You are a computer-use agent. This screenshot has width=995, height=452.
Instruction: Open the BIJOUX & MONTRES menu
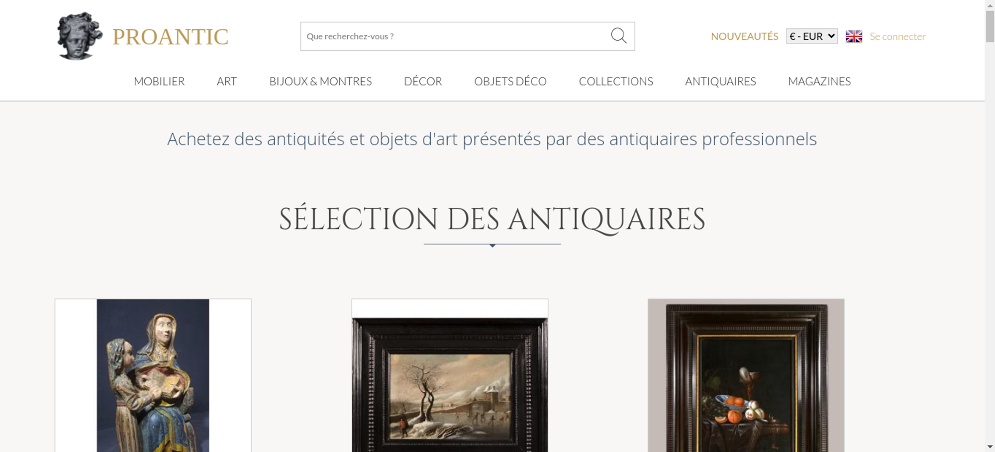tap(320, 81)
